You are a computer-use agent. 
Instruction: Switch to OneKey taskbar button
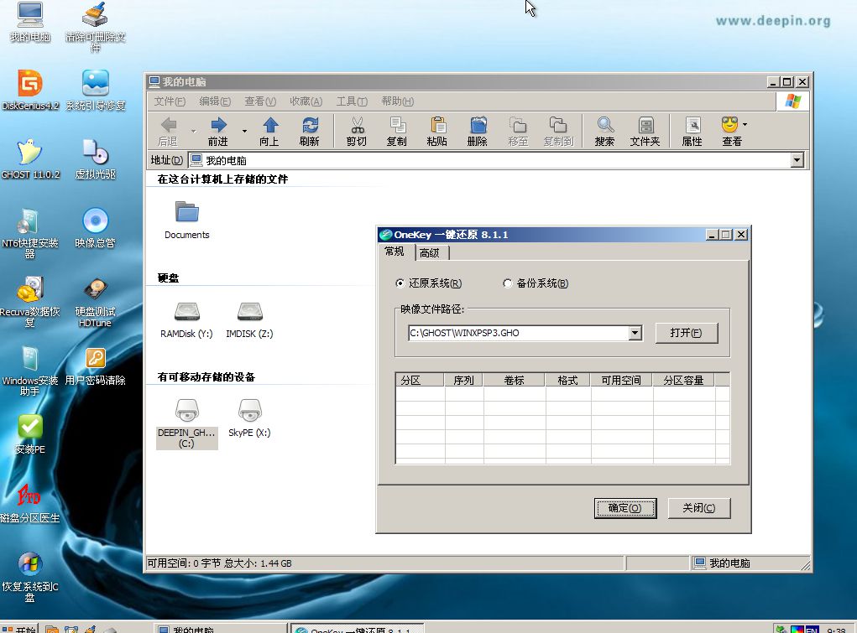pyautogui.click(x=358, y=629)
